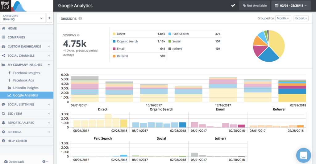Image resolution: width=316 pixels, height=164 pixels.
Task: Open the chat support bubble icon
Action: click(x=303, y=156)
